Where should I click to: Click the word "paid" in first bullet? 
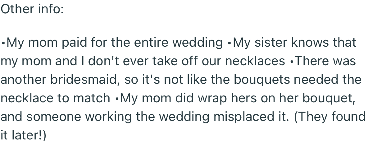click(76, 43)
